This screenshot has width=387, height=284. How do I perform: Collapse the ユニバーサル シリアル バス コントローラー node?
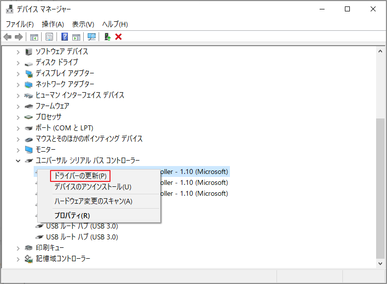(18, 161)
